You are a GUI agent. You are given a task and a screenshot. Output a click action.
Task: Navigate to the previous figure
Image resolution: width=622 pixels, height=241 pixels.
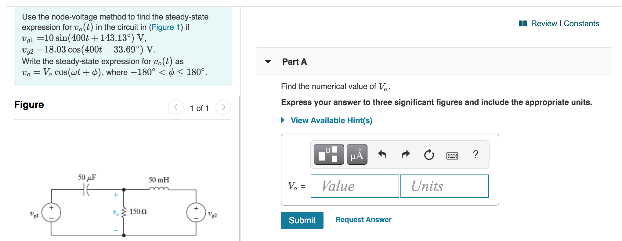[x=175, y=107]
